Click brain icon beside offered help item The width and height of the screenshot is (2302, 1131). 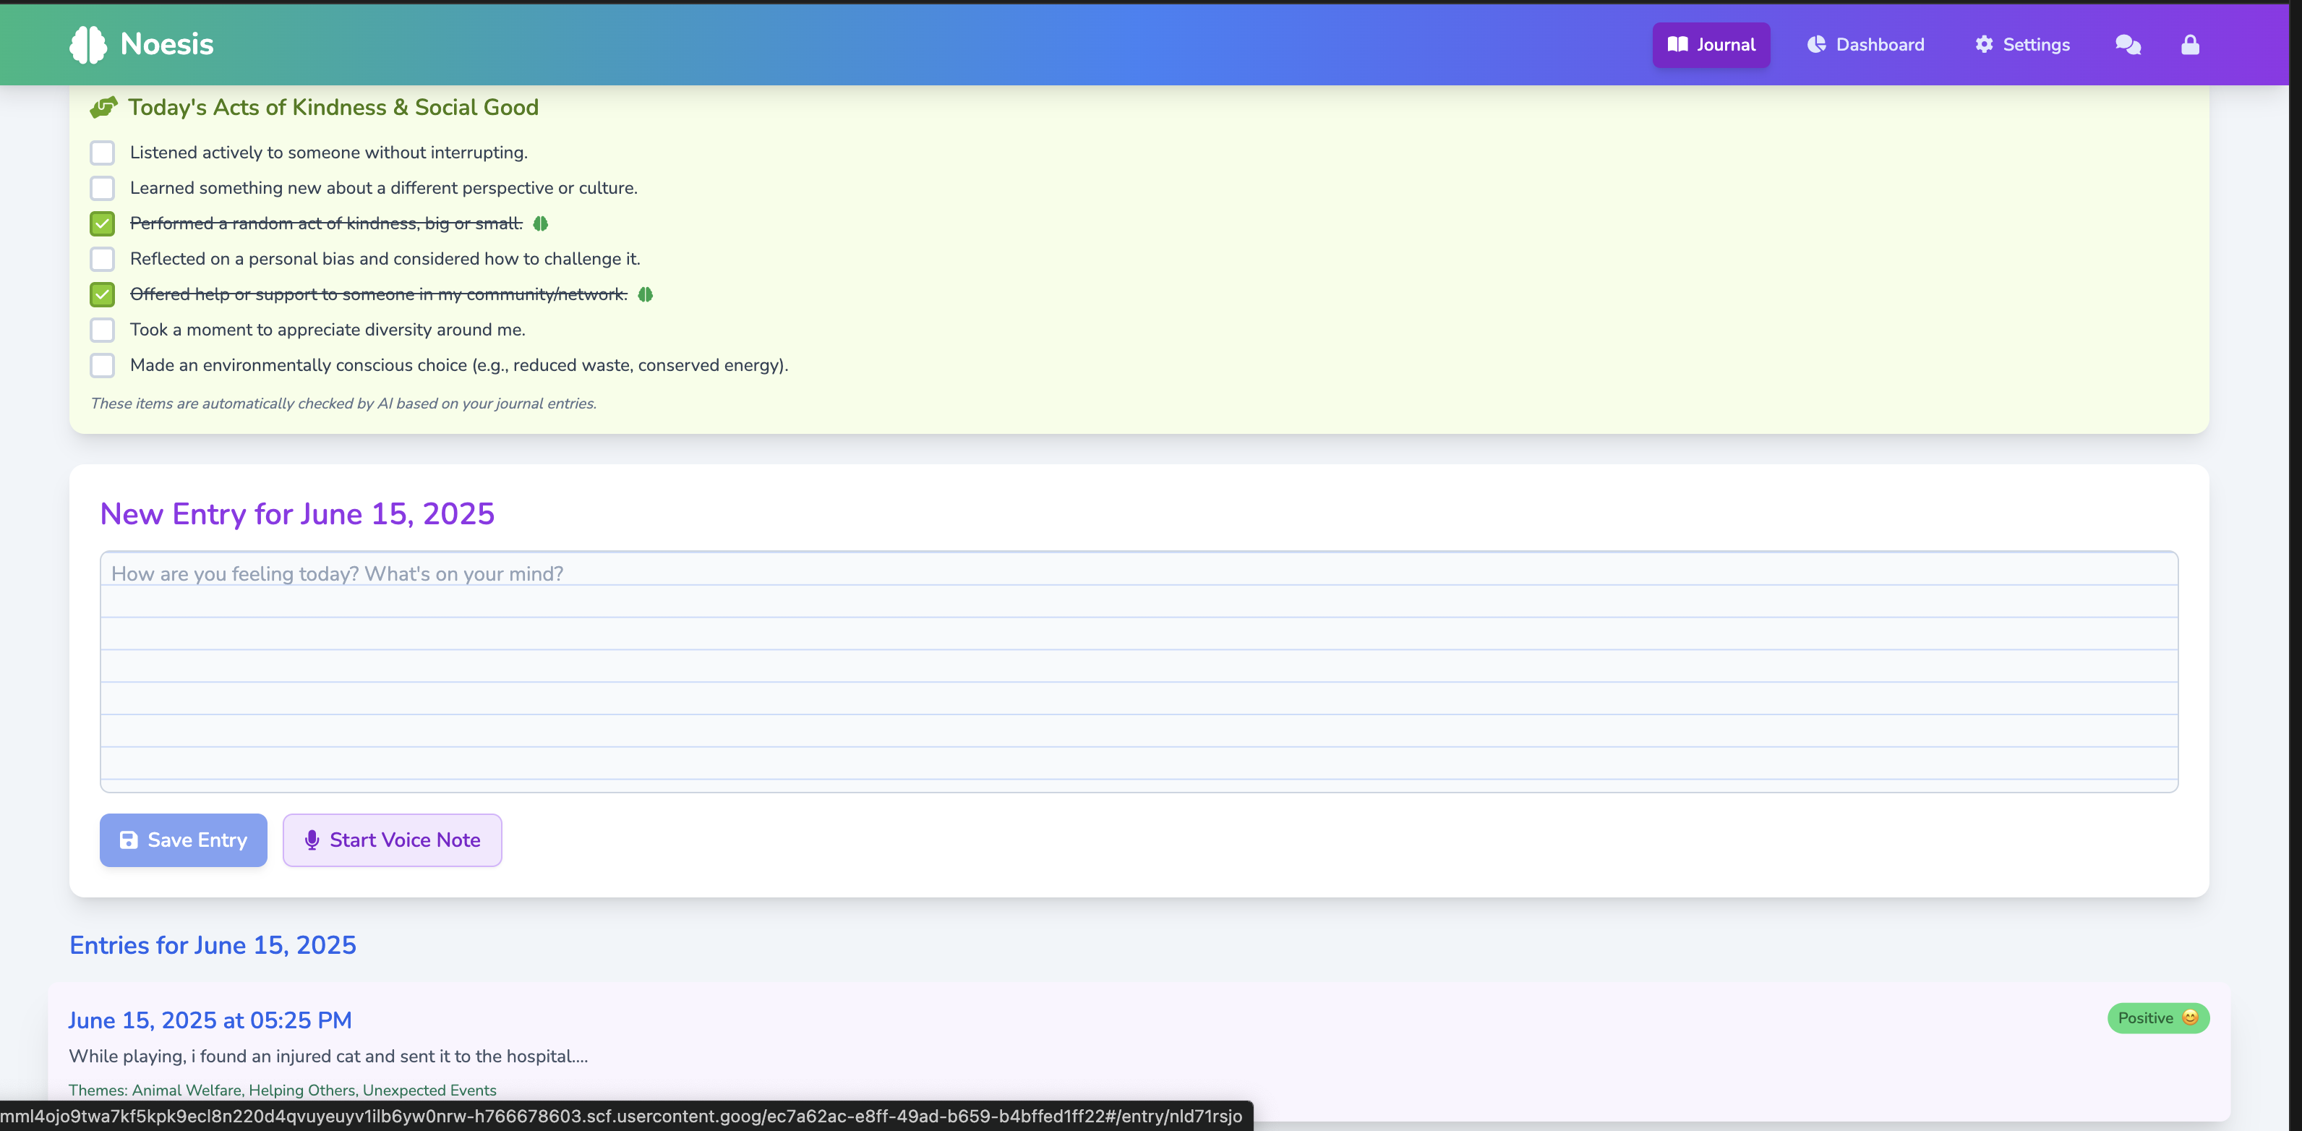(645, 294)
